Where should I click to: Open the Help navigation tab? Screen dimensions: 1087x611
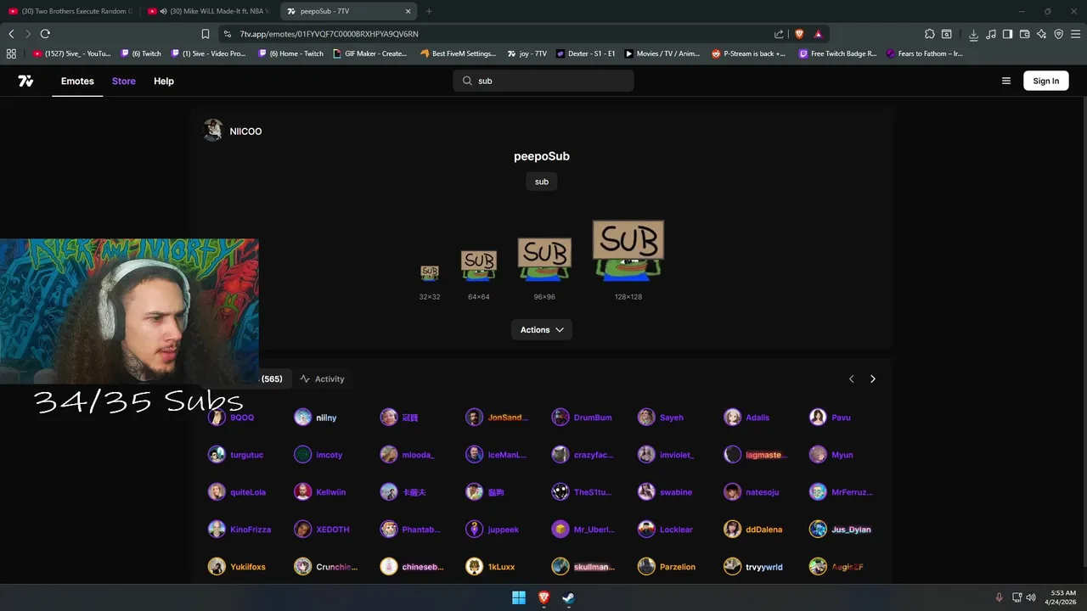pyautogui.click(x=164, y=81)
